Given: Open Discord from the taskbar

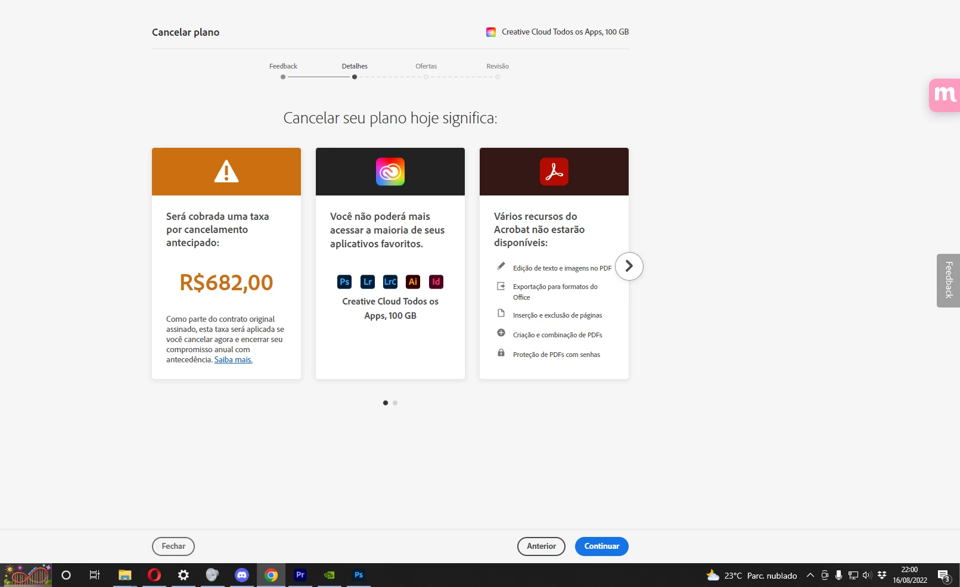Looking at the screenshot, I should click(x=241, y=575).
